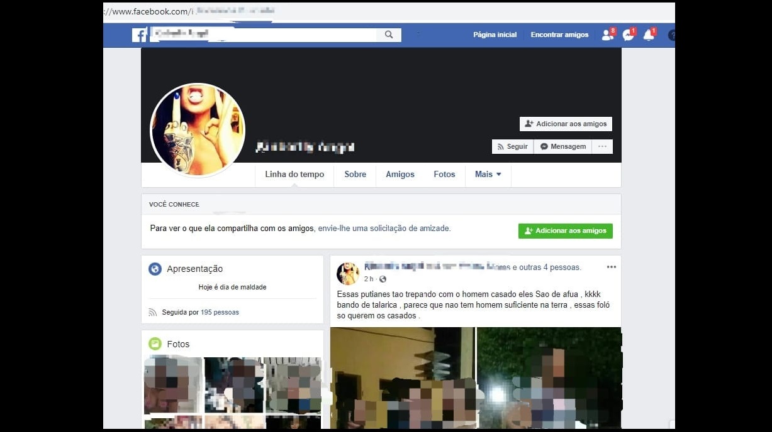
Task: Open the second photo thumbnail in Fotos
Action: click(232, 385)
